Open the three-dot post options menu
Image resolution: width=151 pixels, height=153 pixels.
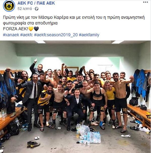[145, 2]
